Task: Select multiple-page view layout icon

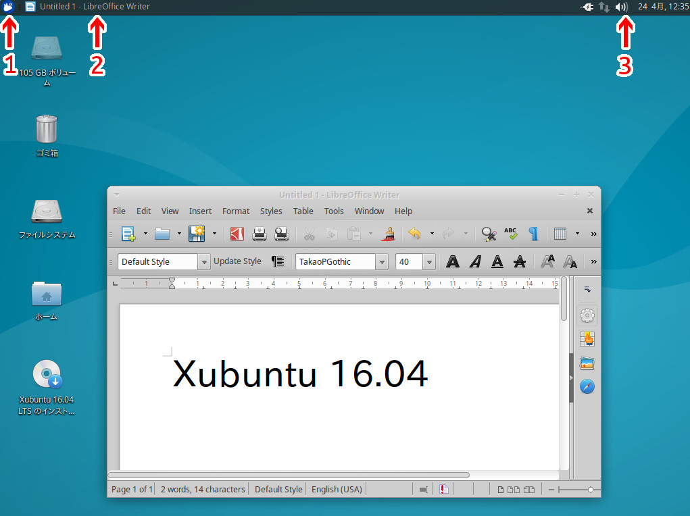Action: [513, 490]
